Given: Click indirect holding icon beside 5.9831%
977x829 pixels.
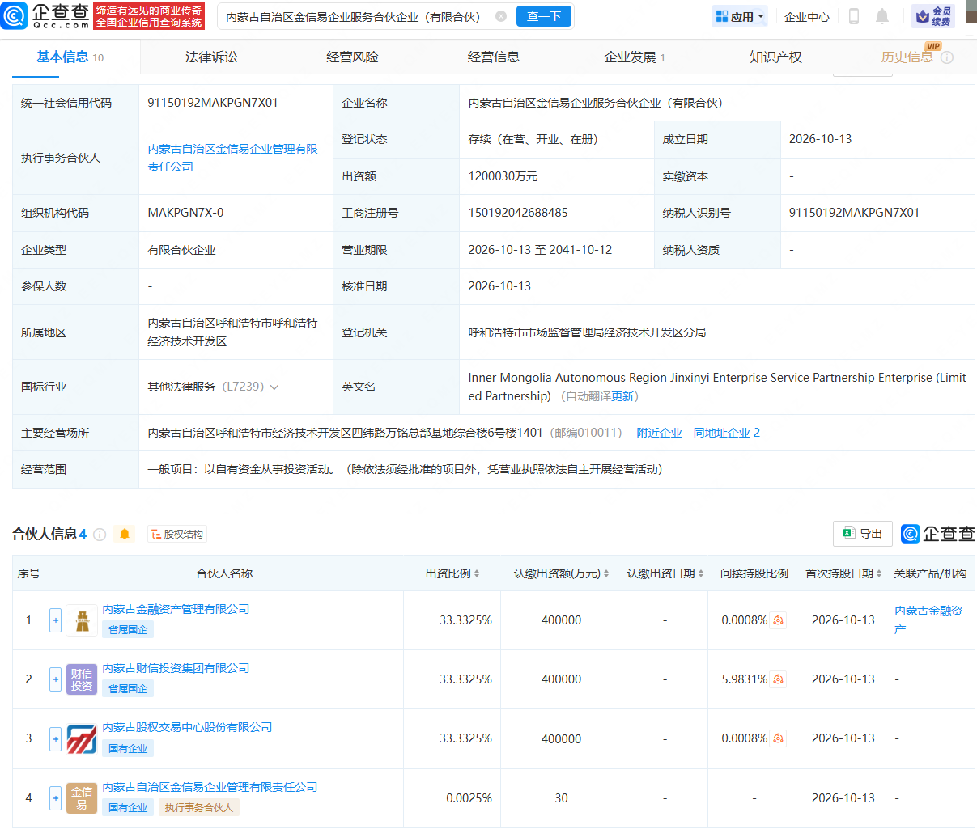Looking at the screenshot, I should 779,679.
